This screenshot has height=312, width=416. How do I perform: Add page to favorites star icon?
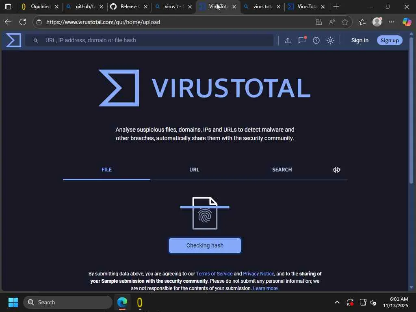pyautogui.click(x=344, y=22)
